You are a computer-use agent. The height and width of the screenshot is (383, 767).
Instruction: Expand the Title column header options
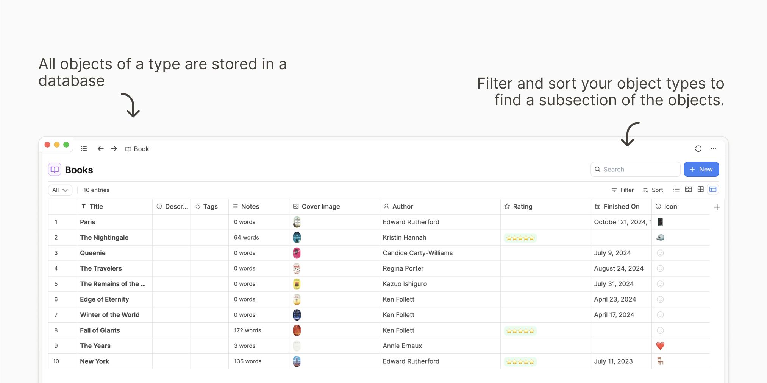[x=96, y=206]
